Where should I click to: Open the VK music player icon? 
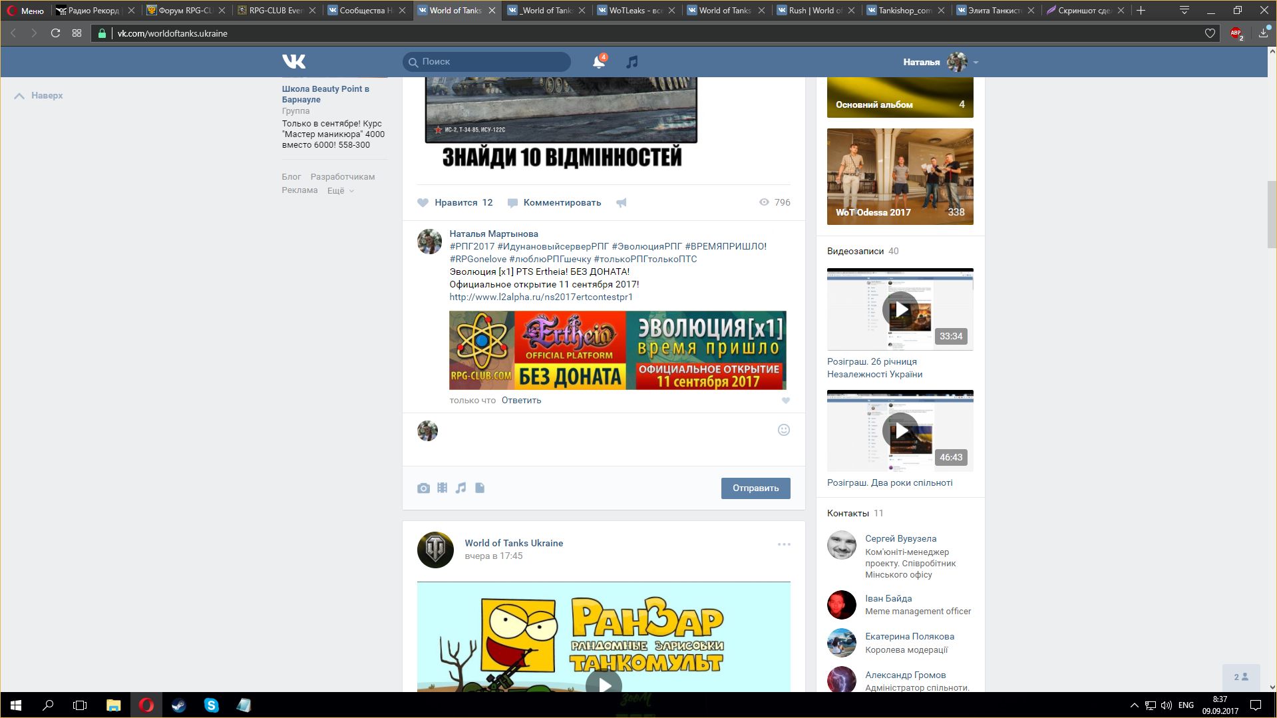click(x=632, y=62)
